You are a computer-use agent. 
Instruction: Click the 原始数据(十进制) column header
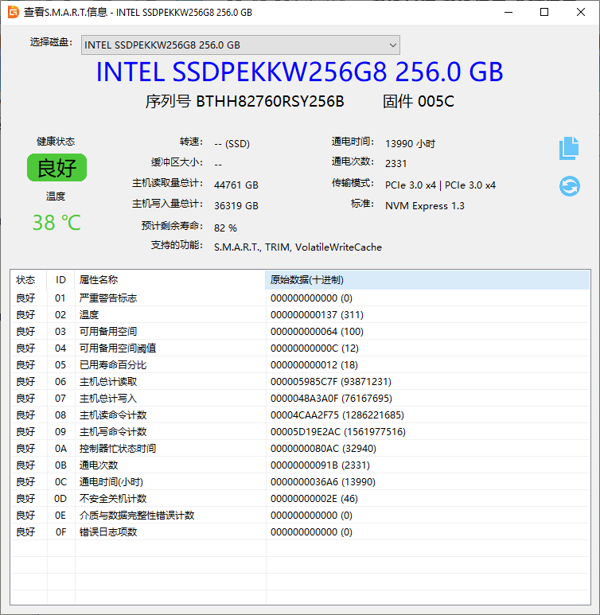coord(427,279)
